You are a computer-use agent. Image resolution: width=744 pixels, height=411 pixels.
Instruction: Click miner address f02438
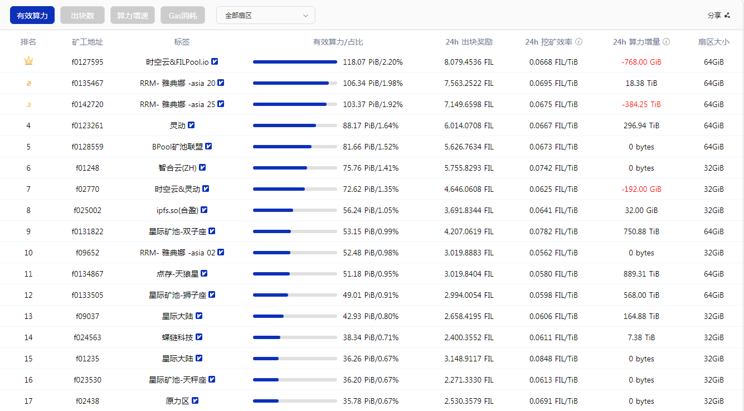pos(87,401)
